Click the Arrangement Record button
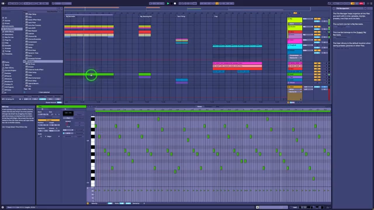The image size is (374, 210). (x=175, y=3)
